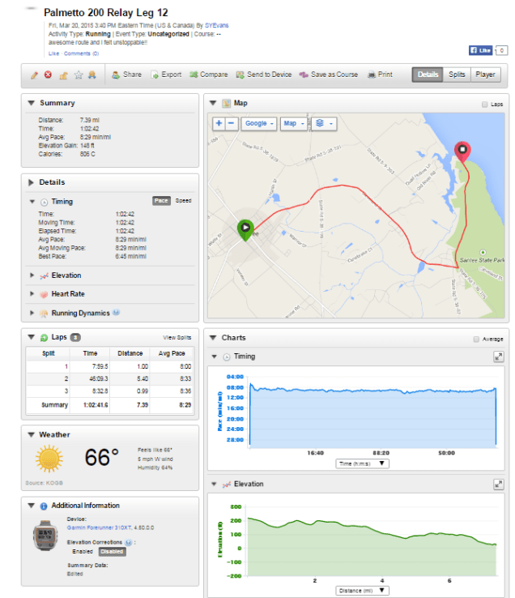This screenshot has height=598, width=515.
Task: Open the View Splits link
Action: (x=175, y=337)
